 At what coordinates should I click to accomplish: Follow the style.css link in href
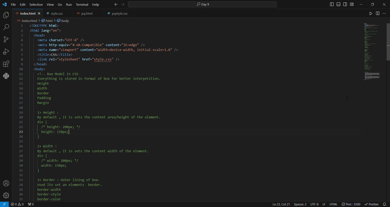coord(103,59)
